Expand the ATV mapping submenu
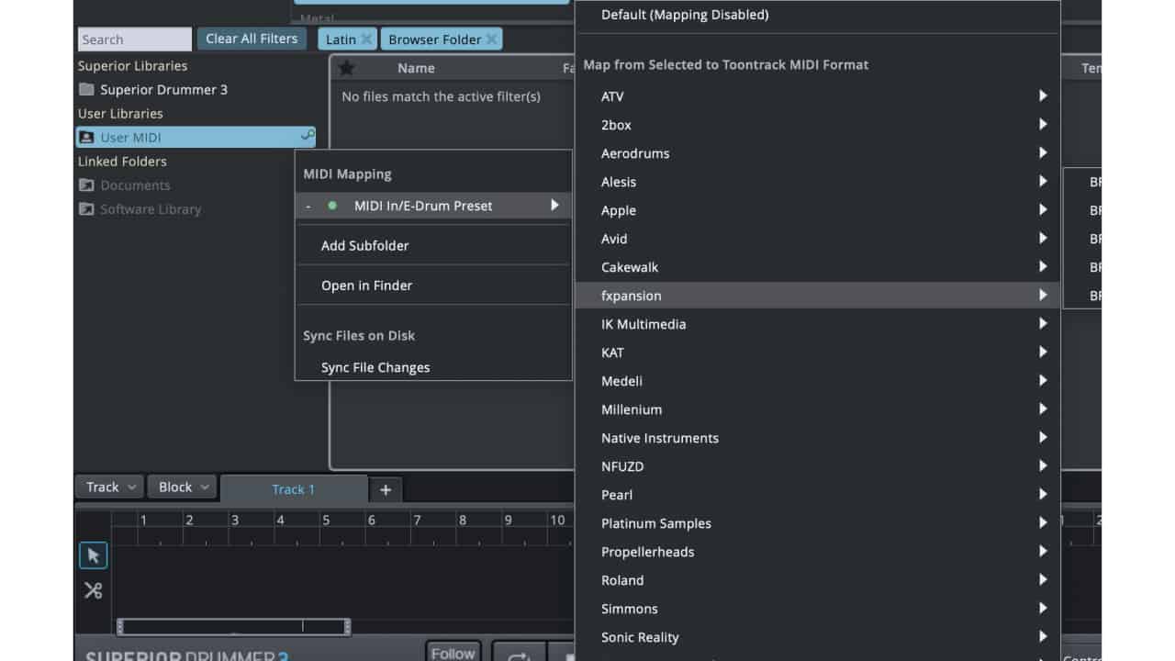Image resolution: width=1175 pixels, height=661 pixels. click(818, 96)
